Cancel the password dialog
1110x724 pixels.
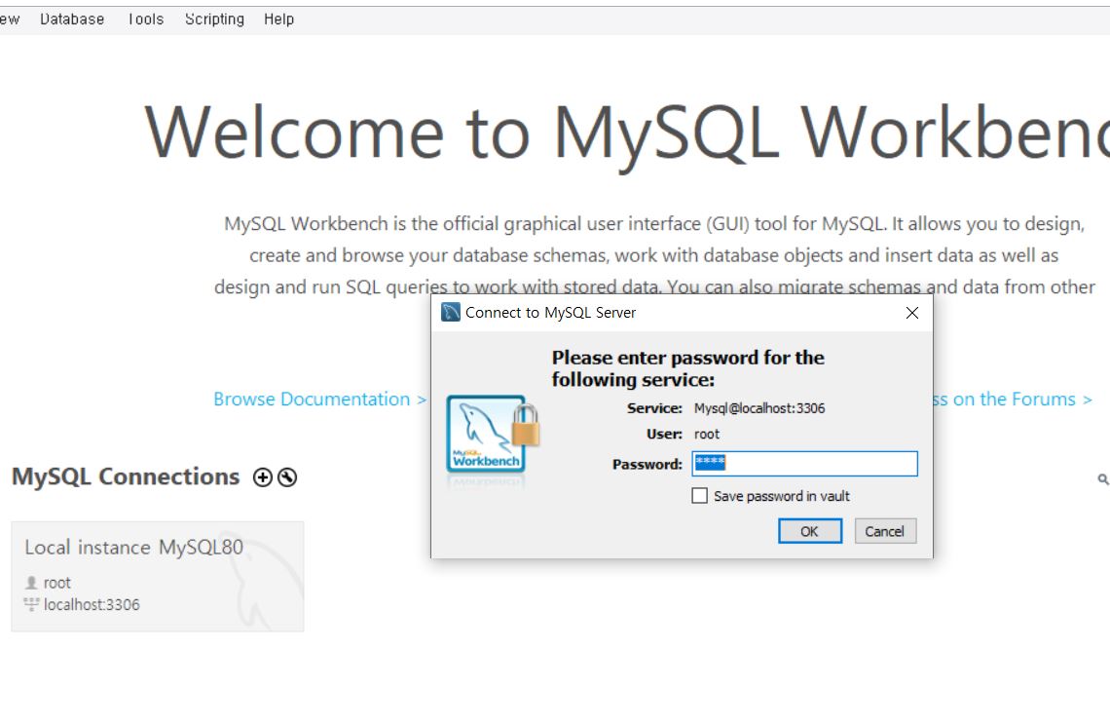pos(885,531)
